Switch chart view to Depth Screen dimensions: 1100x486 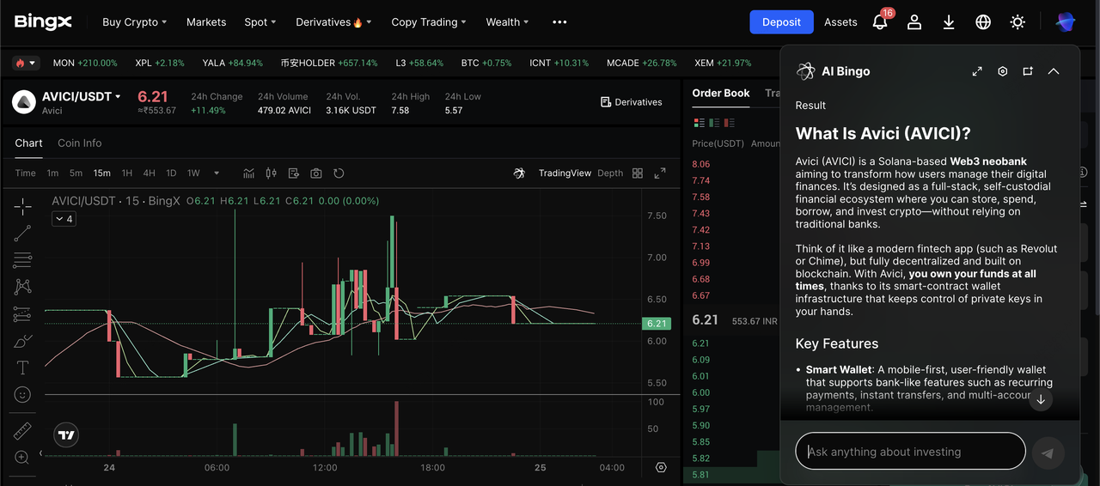610,173
